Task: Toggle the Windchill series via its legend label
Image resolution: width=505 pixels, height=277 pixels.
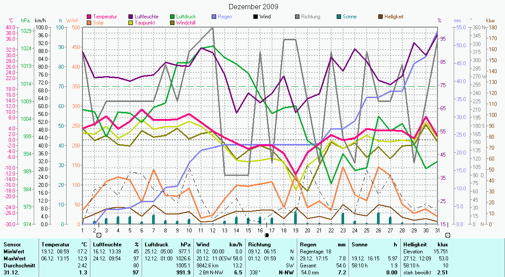Action: (x=186, y=22)
